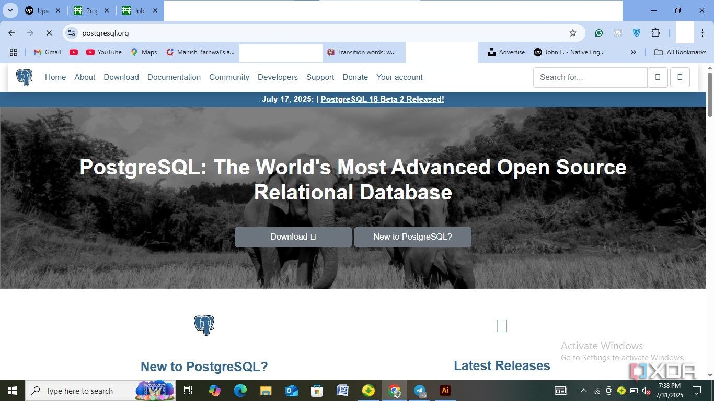The image size is (714, 401).
Task: Open the Community nav item
Action: 229,77
